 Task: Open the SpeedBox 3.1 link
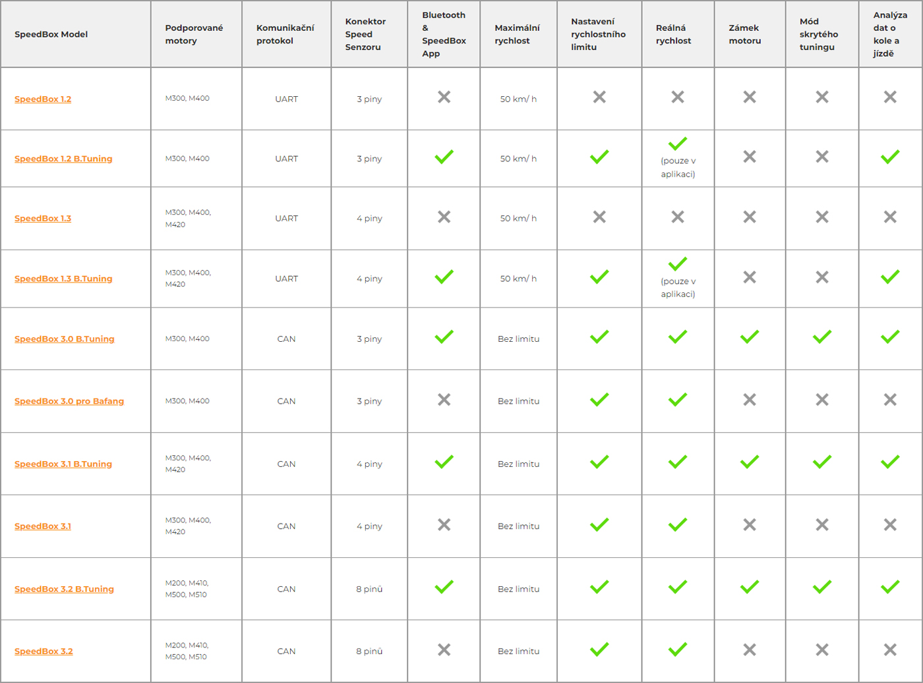[x=43, y=526]
